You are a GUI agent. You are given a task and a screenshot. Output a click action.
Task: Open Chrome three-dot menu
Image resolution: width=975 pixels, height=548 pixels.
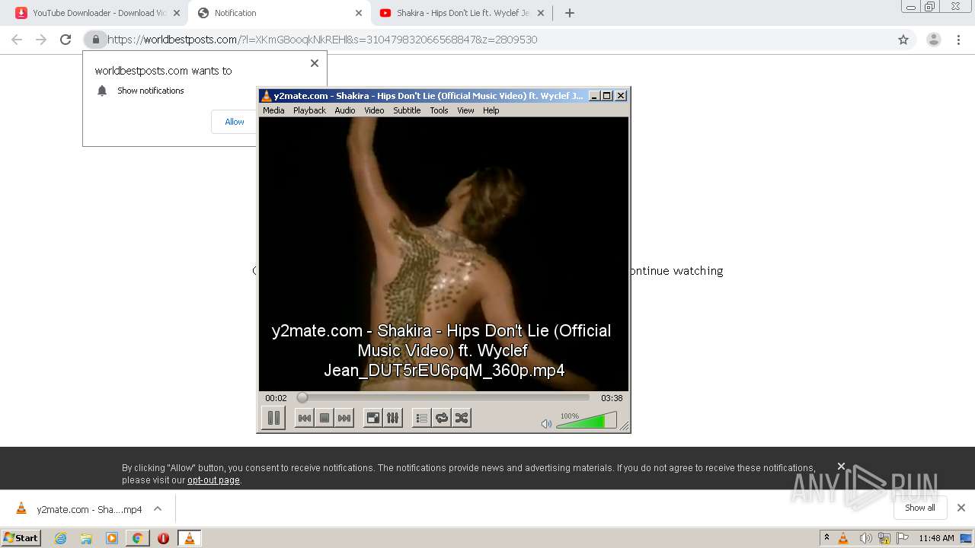coord(960,40)
